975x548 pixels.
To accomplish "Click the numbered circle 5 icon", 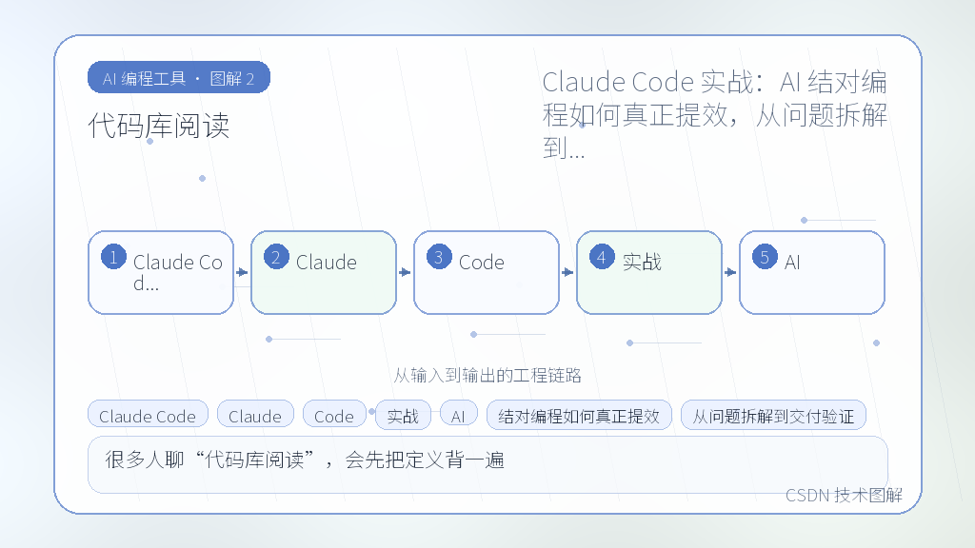I will click(x=765, y=257).
